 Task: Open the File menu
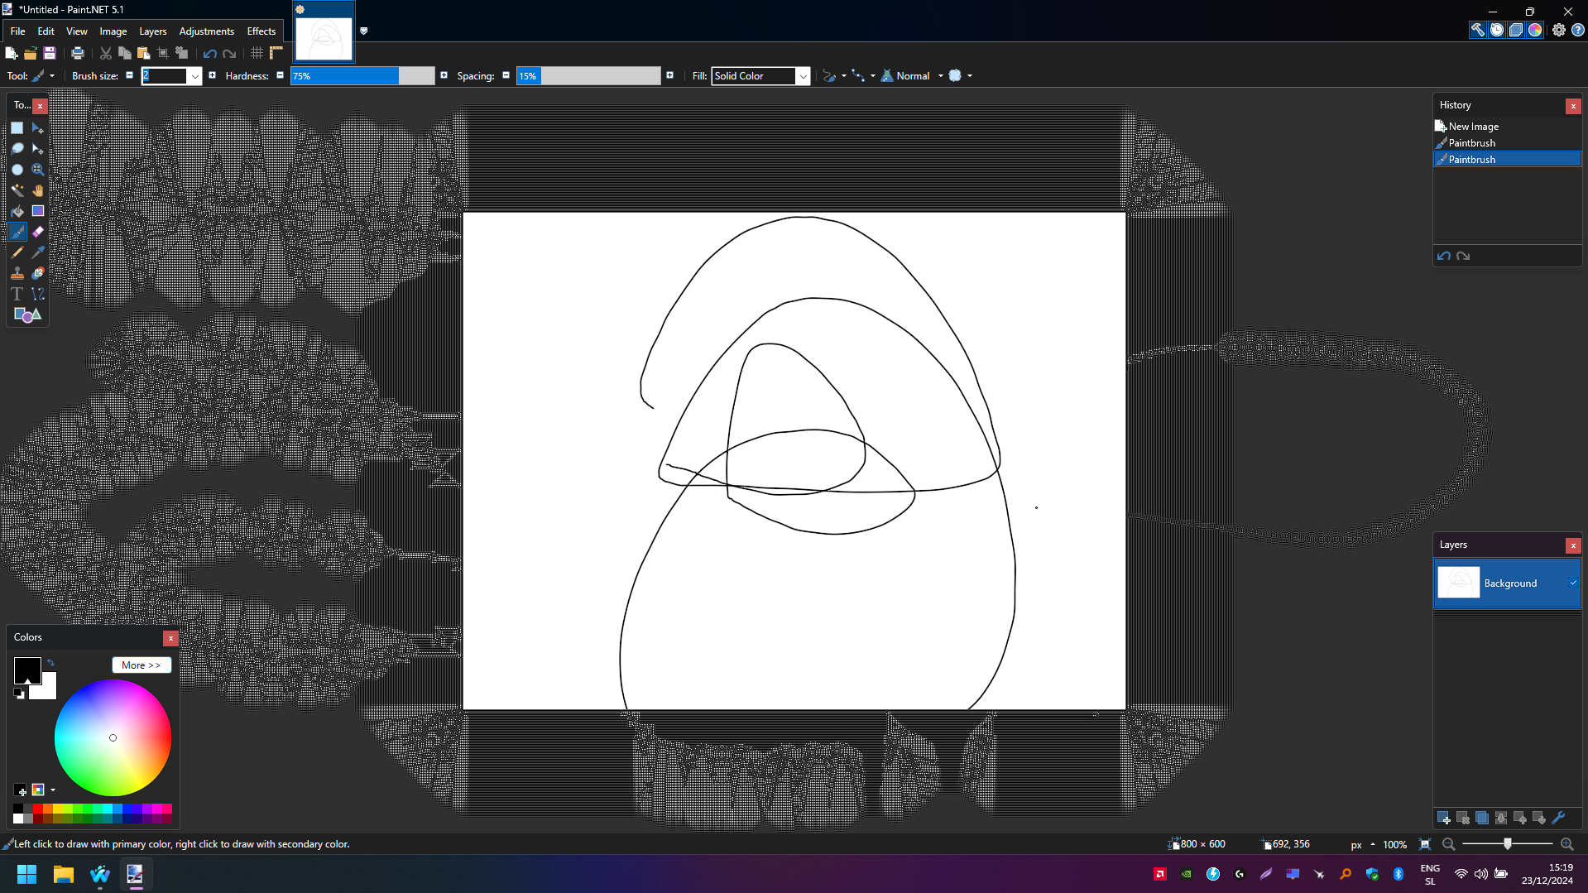click(x=17, y=31)
